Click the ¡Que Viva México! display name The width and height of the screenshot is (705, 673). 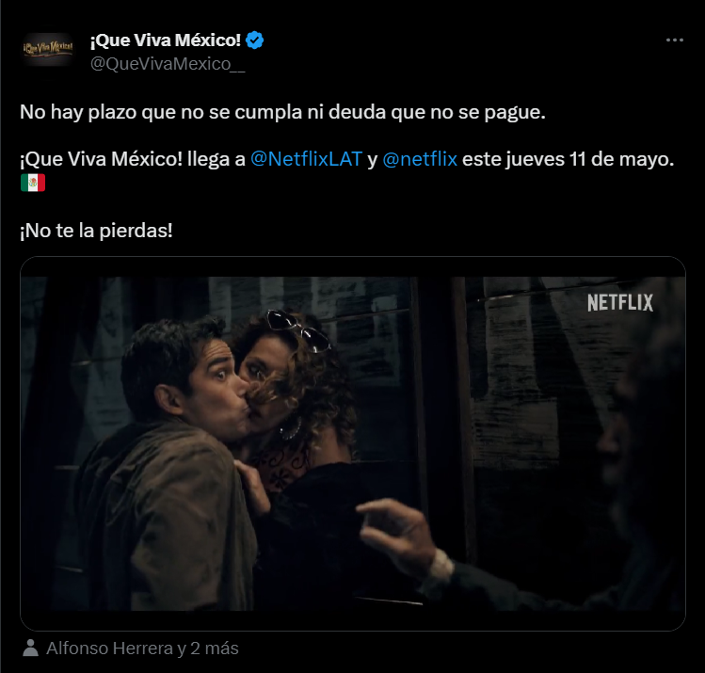click(x=166, y=40)
